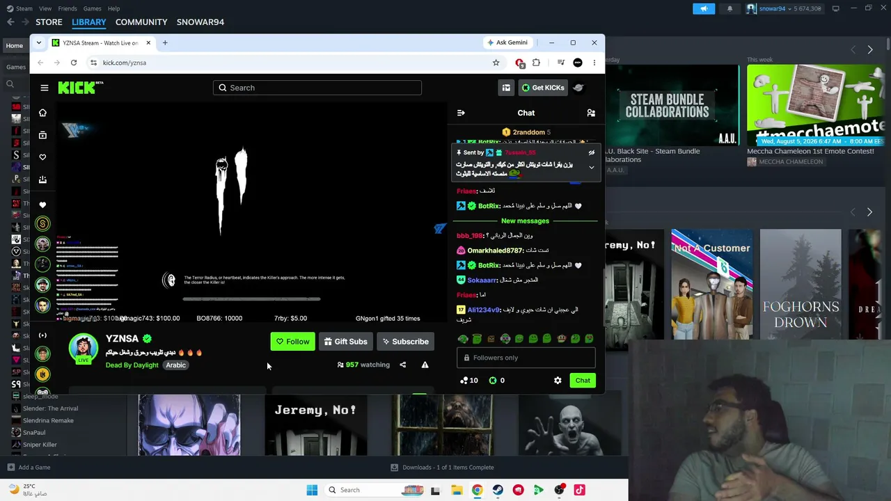Select Slender: The Arrival in Steam library
Image resolution: width=891 pixels, height=501 pixels.
50,408
